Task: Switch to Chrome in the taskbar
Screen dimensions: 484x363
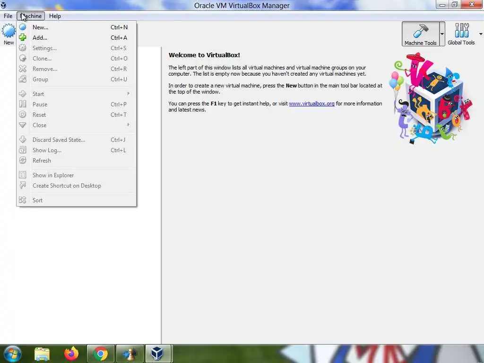Action: (x=101, y=354)
